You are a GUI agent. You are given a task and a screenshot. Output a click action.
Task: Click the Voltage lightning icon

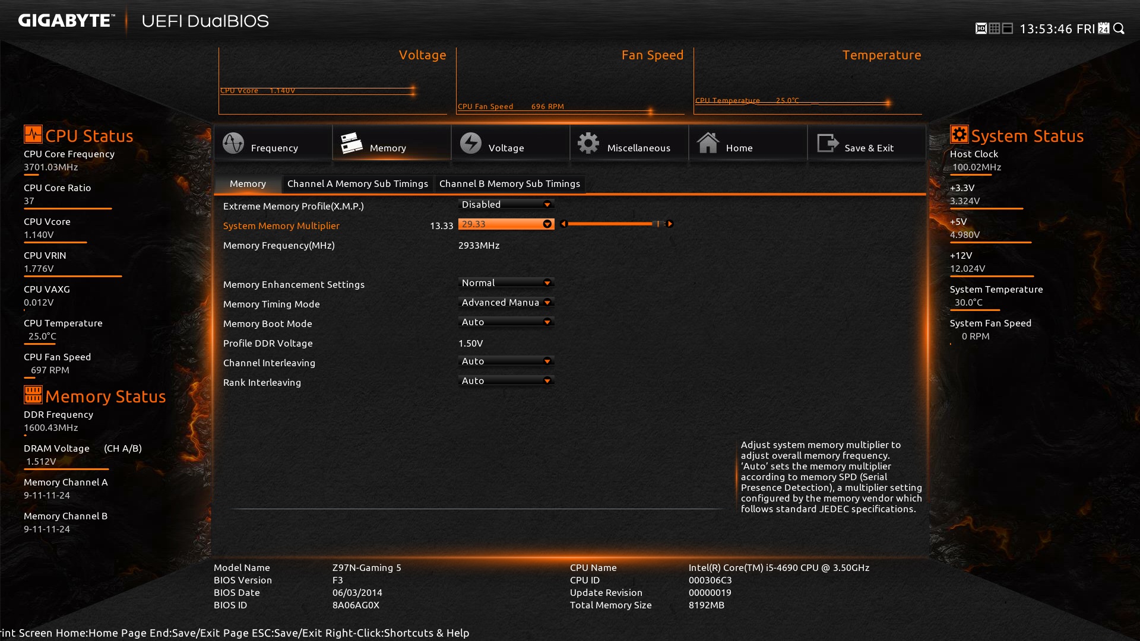[471, 143]
